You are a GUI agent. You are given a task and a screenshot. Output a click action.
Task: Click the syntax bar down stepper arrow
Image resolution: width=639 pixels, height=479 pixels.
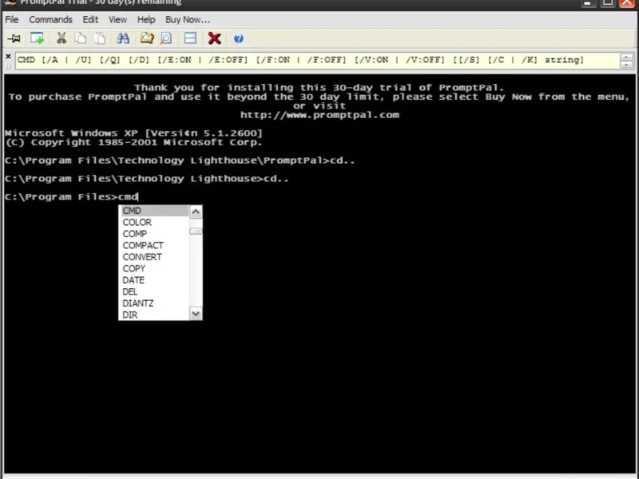point(626,65)
